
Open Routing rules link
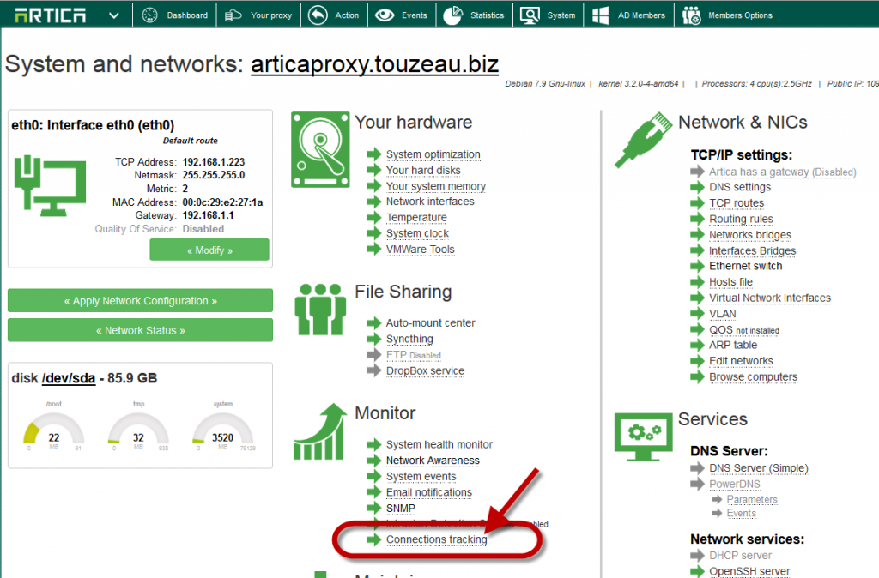coord(741,219)
